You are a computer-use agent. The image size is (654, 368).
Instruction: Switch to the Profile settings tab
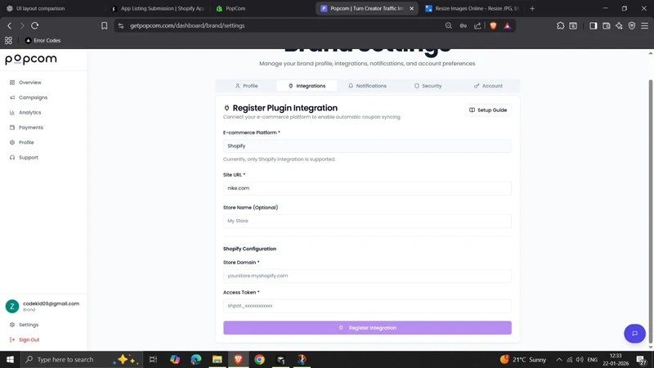247,86
